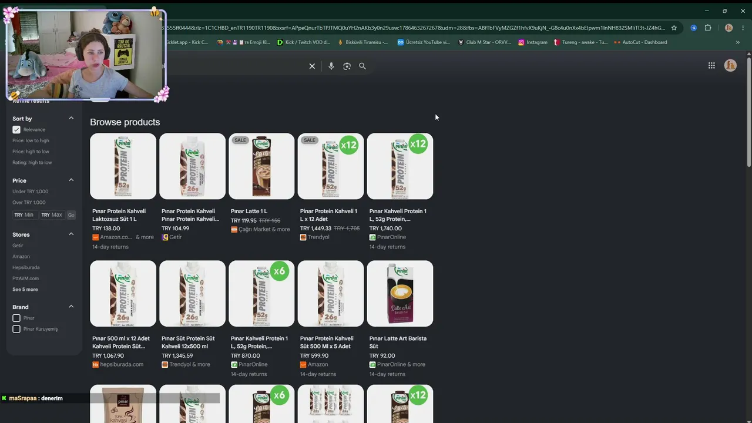Collapse the Brand filter section

coord(71,306)
